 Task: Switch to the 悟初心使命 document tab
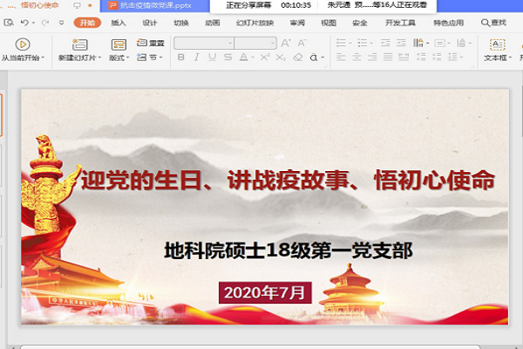coord(39,5)
